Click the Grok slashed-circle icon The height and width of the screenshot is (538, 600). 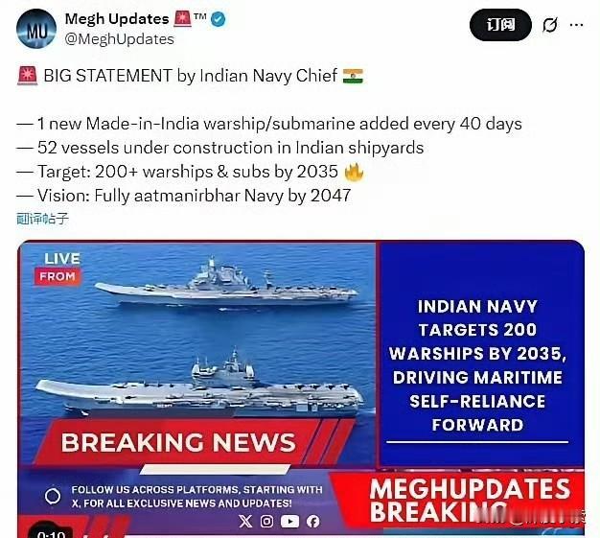click(550, 25)
